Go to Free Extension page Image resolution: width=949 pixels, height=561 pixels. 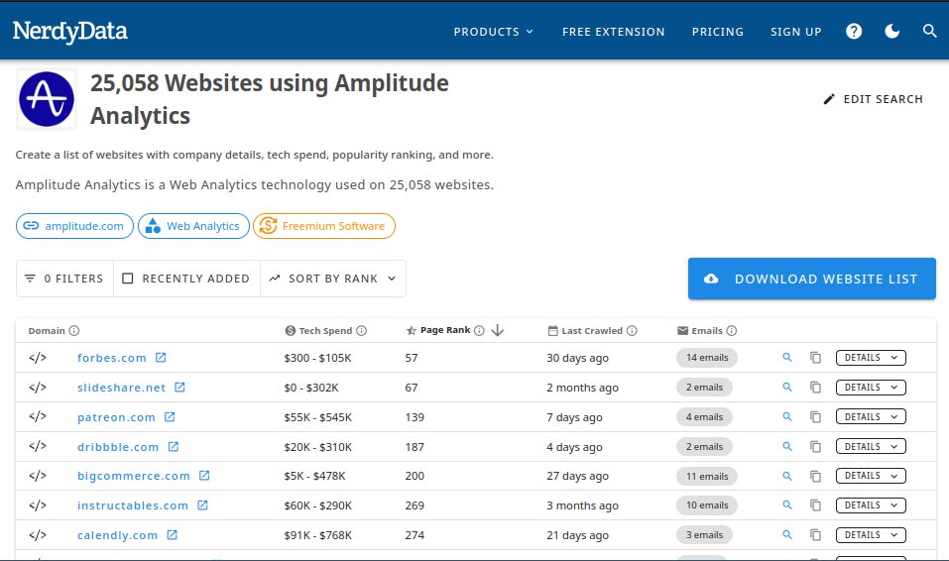point(613,32)
